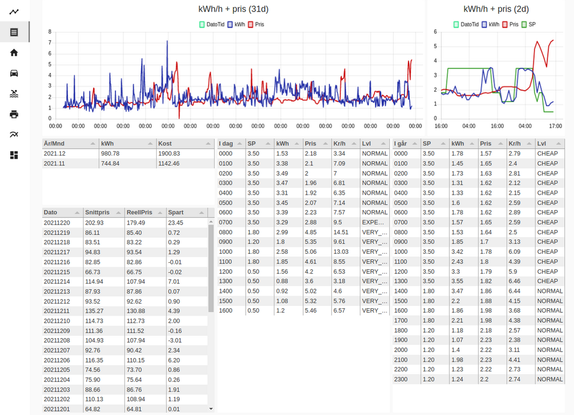Sort the I dag table by Kr/h arrow

tap(354, 143)
